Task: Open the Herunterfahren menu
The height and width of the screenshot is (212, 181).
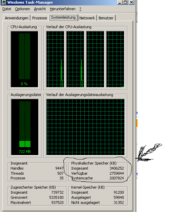Action: 63,9
